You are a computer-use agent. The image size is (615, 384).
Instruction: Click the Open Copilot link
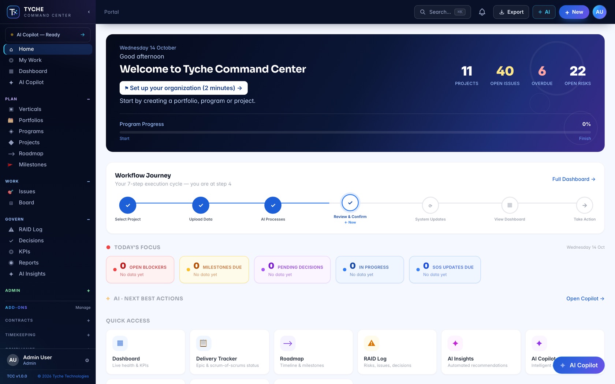[x=585, y=298]
